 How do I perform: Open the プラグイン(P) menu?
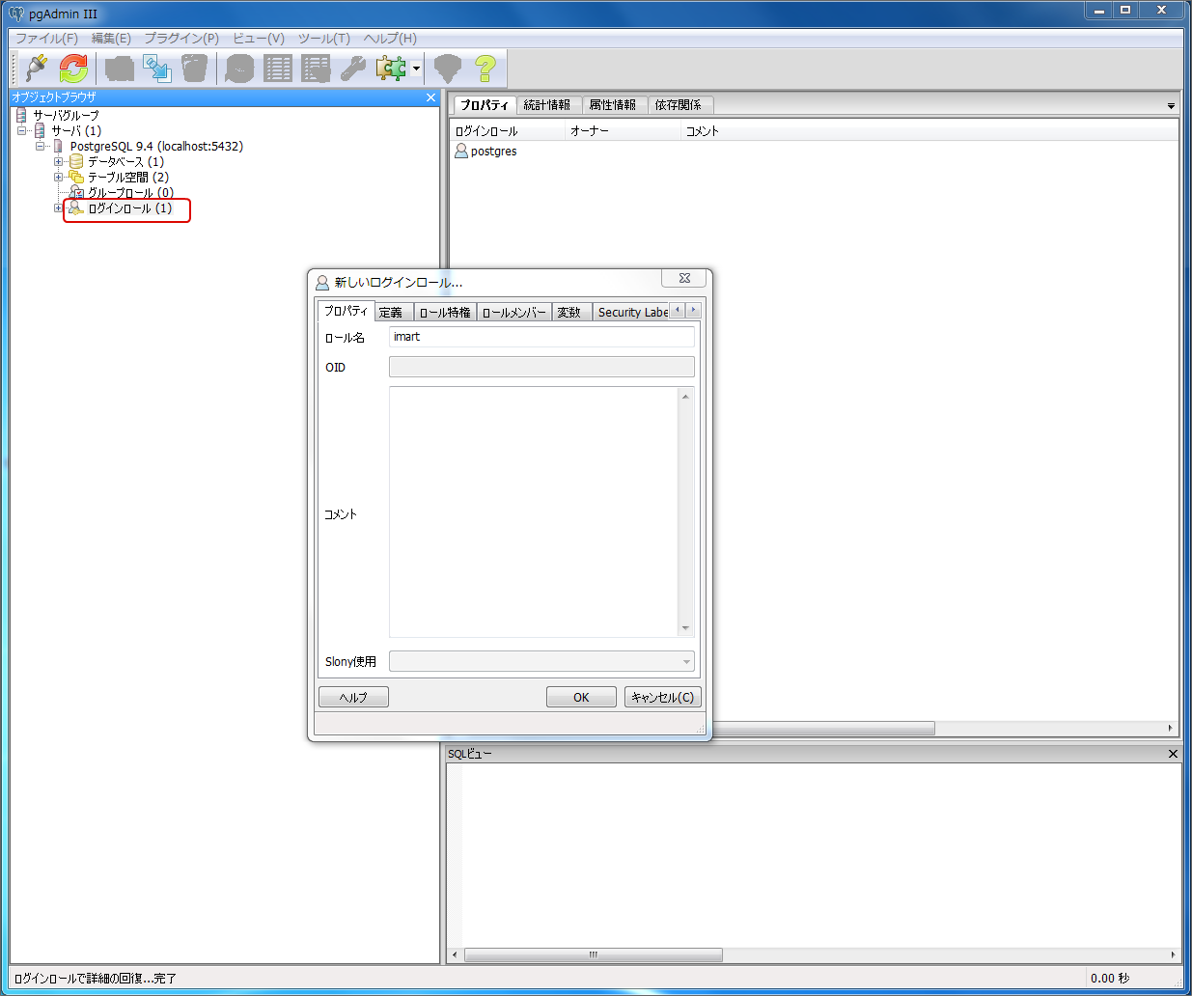[x=181, y=38]
